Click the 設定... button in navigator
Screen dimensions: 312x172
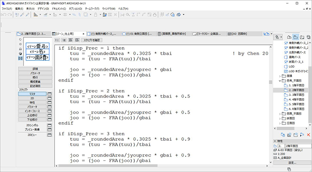pos(292,162)
